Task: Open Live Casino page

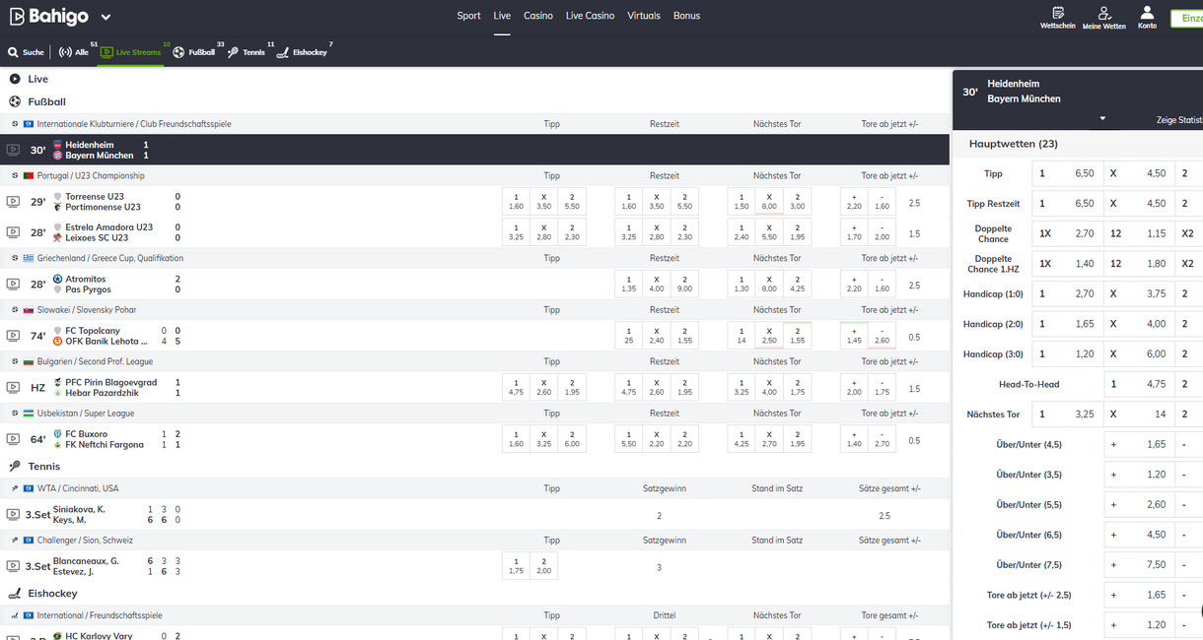Action: tap(590, 16)
